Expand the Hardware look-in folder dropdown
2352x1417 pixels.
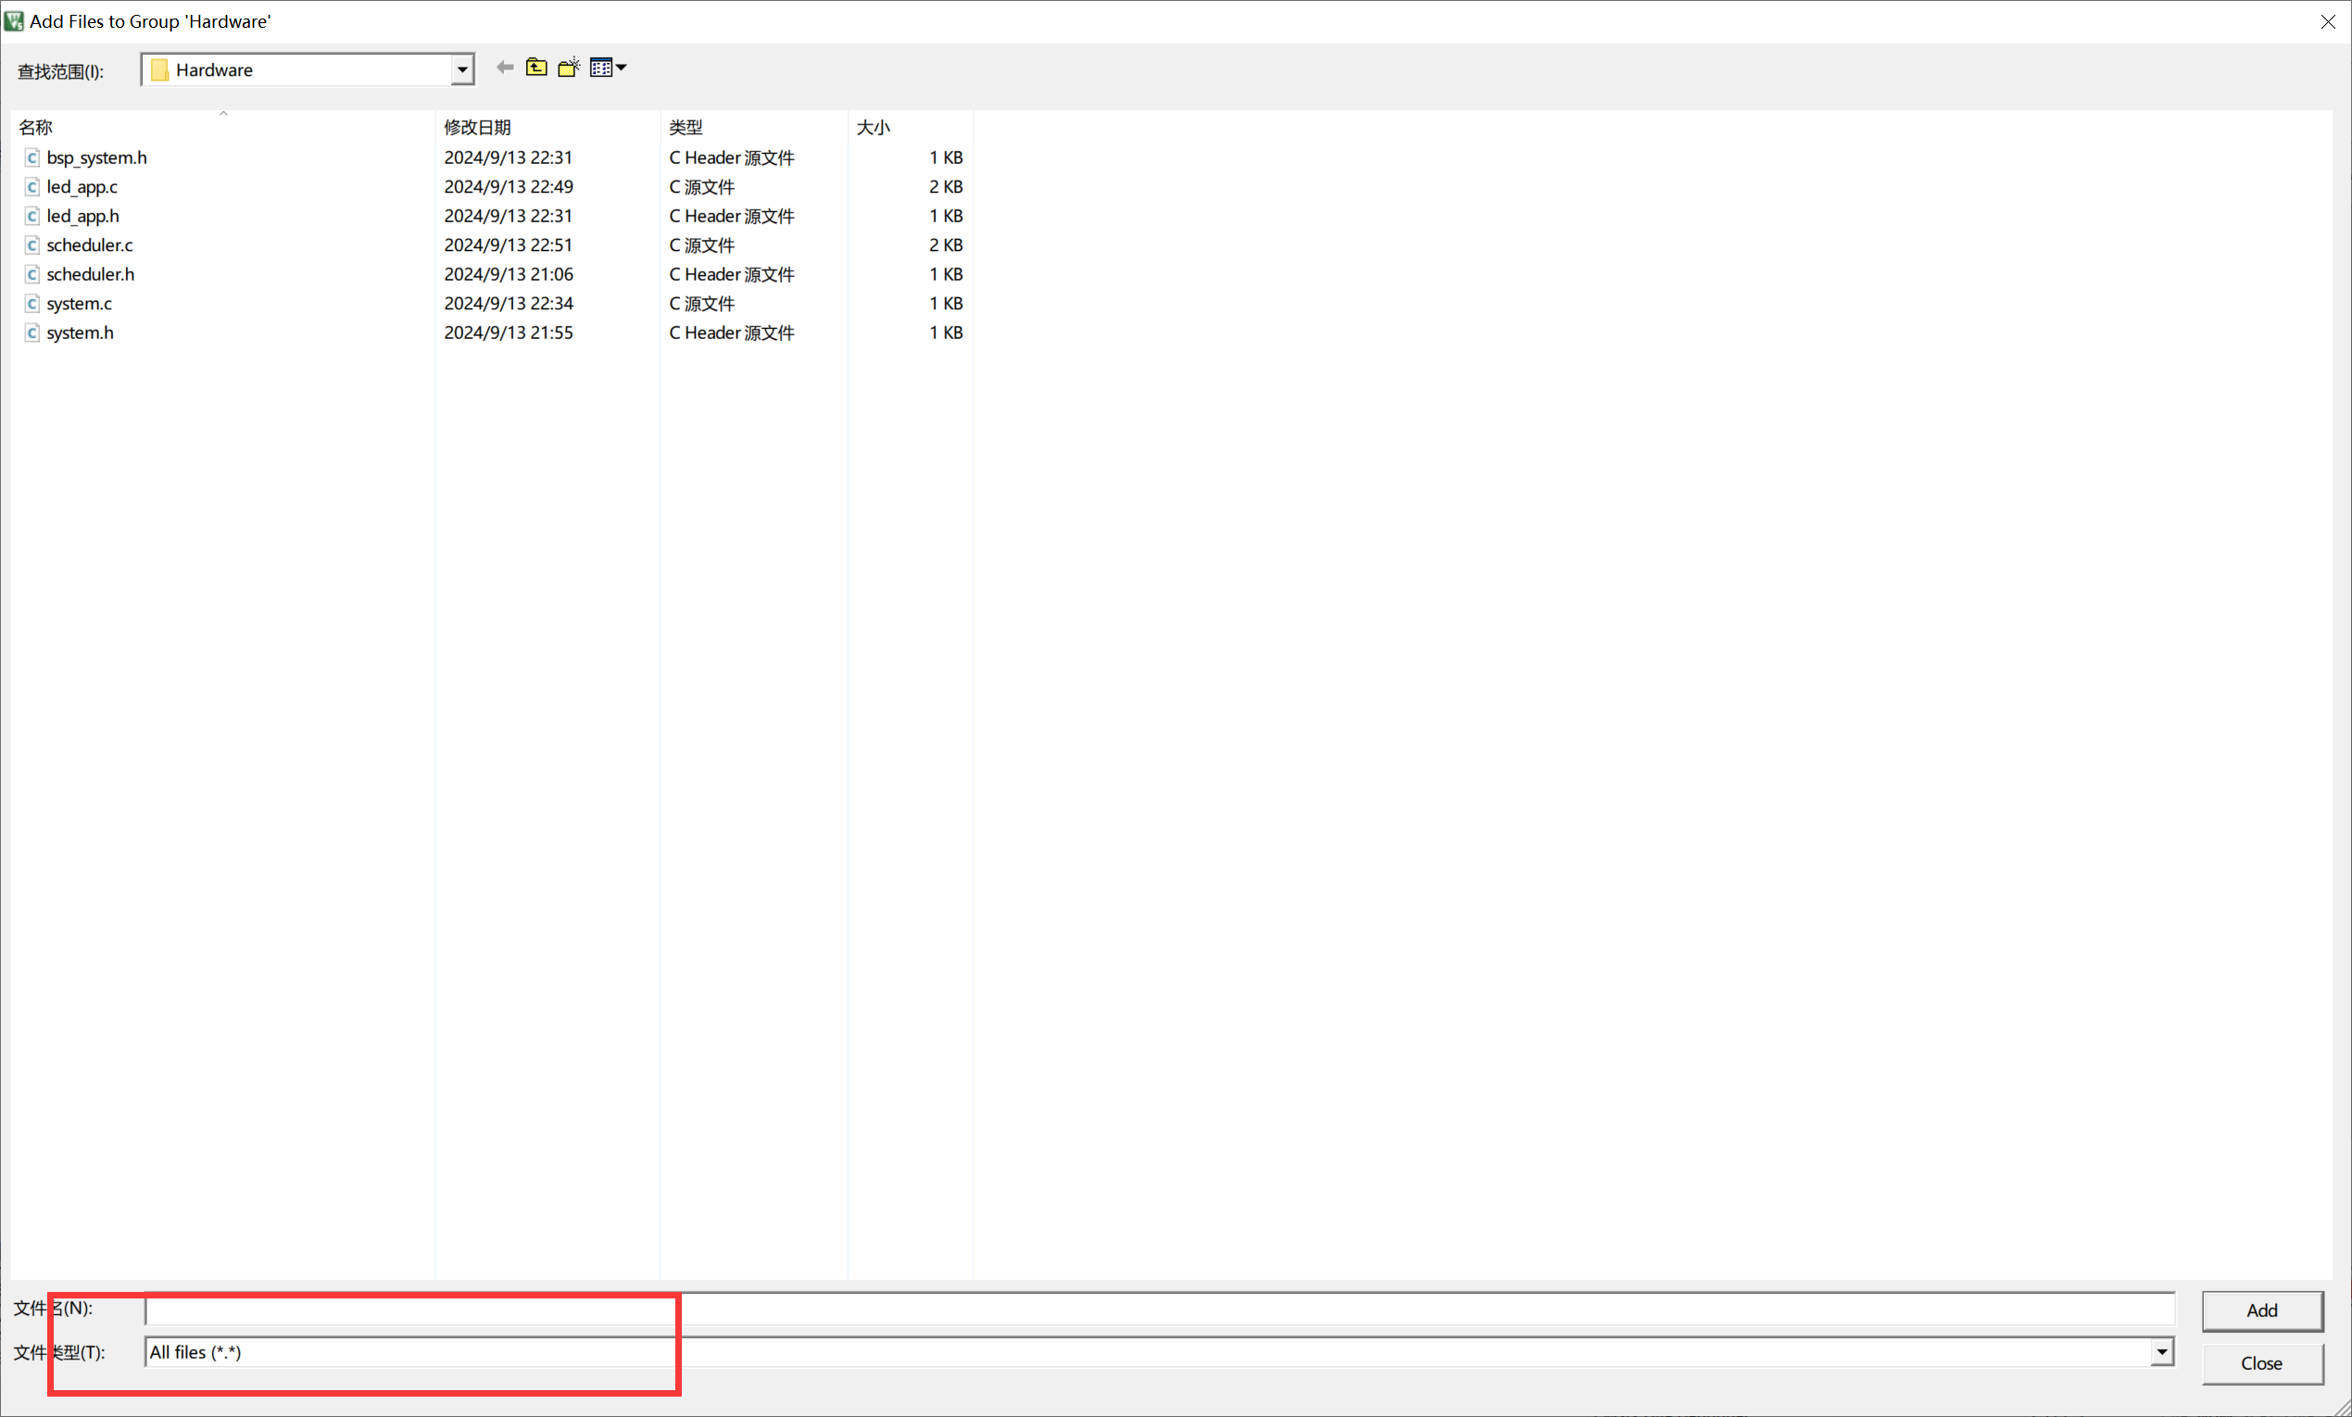[x=462, y=69]
